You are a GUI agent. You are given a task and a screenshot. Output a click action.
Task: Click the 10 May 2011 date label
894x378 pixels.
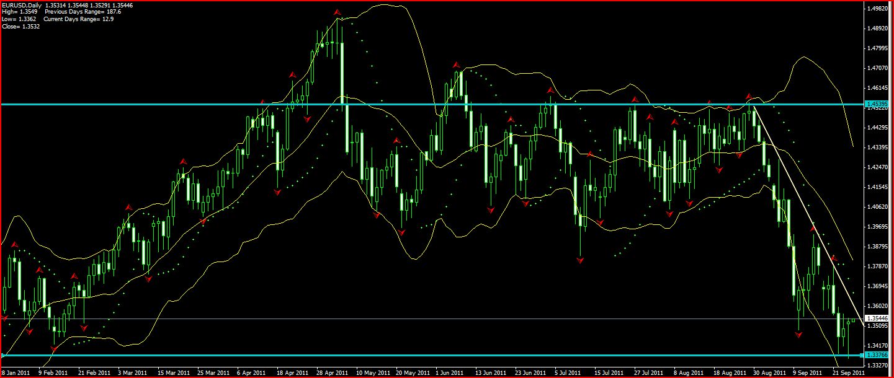tap(373, 373)
